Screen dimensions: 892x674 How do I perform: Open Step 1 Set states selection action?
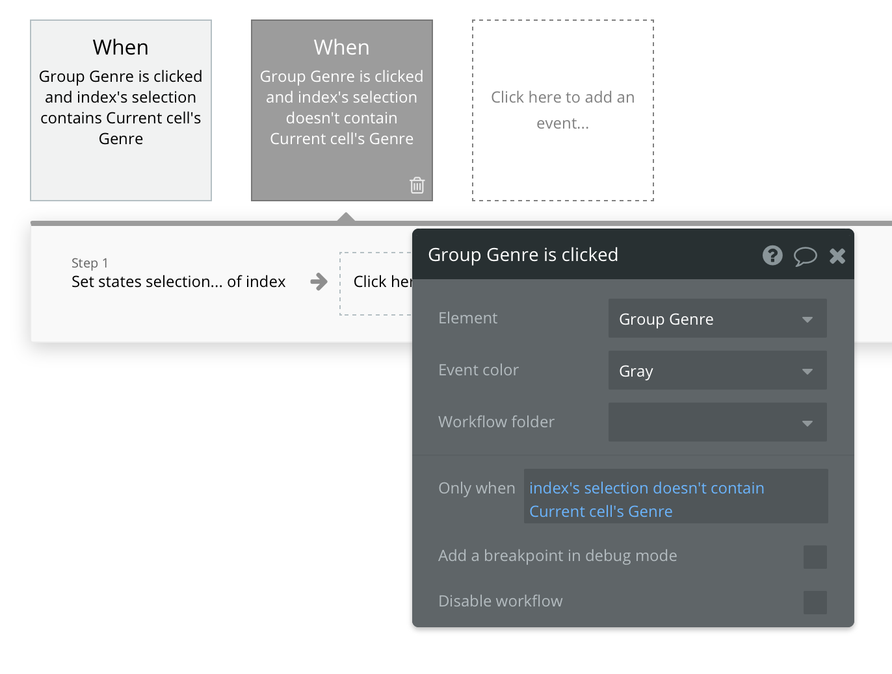tap(178, 282)
